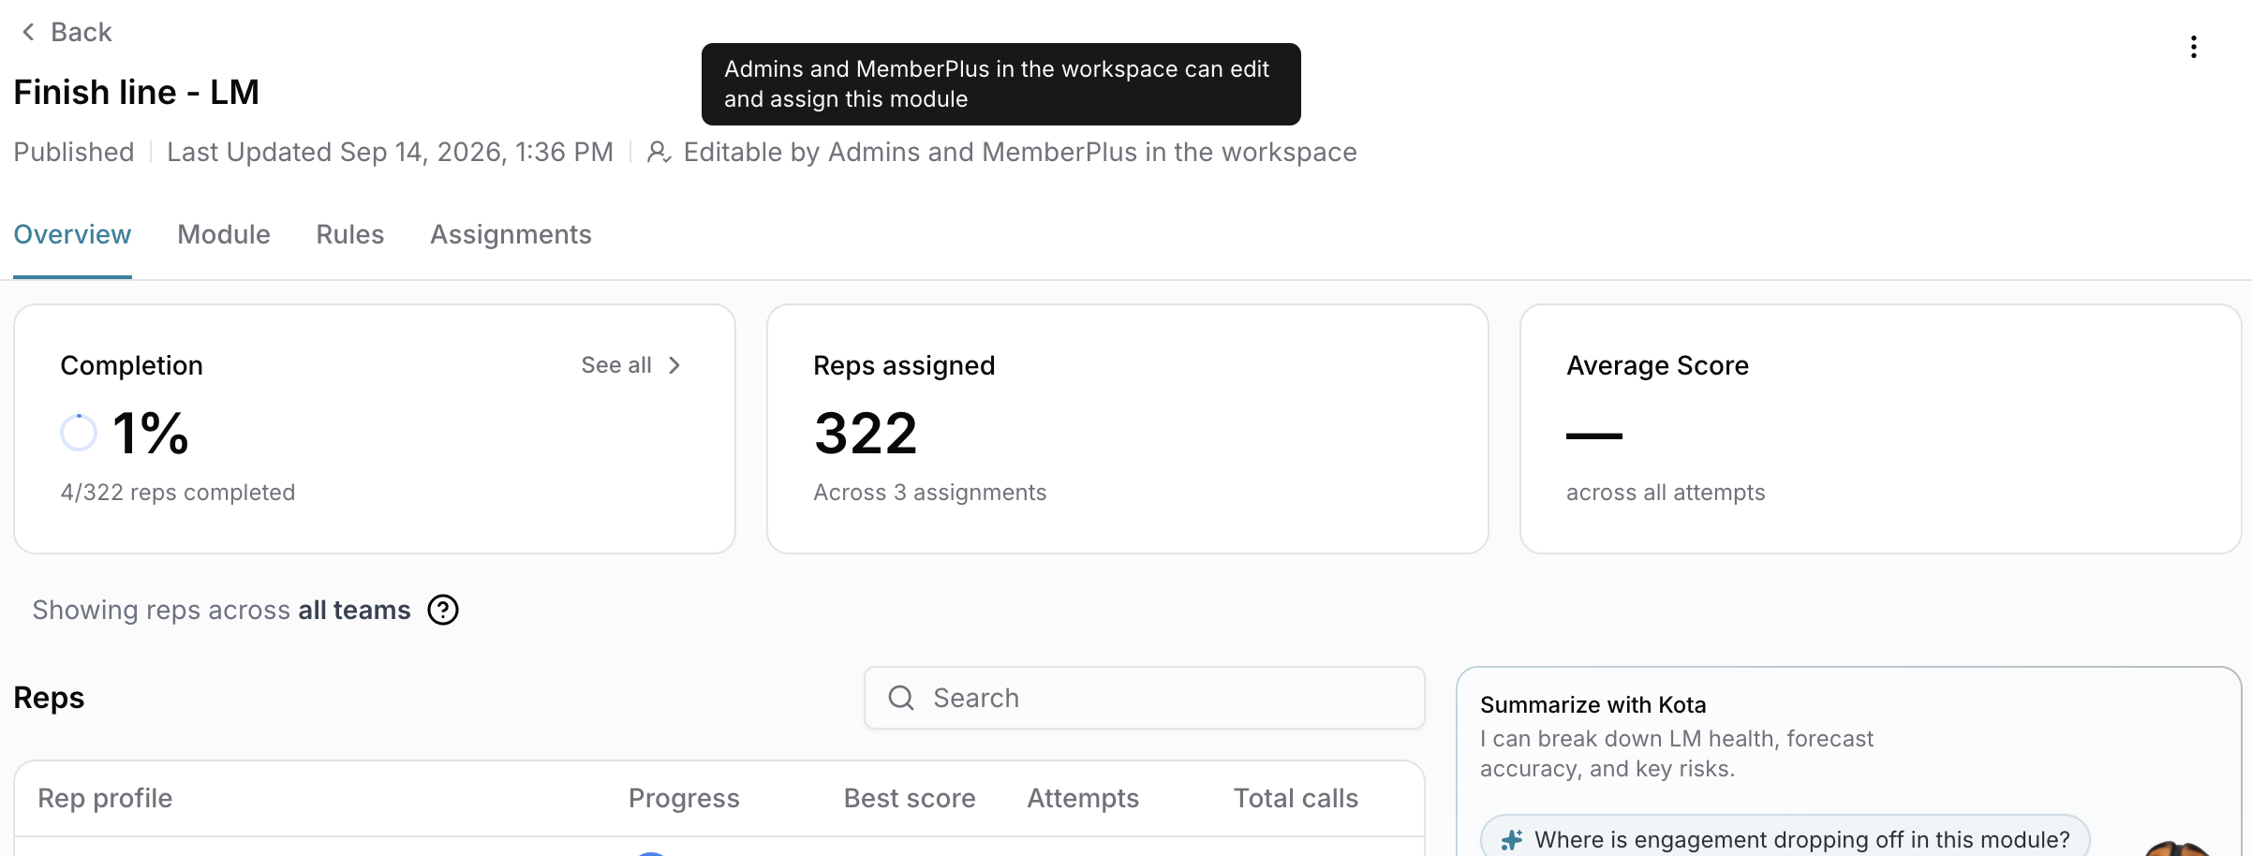This screenshot has height=856, width=2252.
Task: Sort by Total calls column header
Action: click(x=1296, y=798)
